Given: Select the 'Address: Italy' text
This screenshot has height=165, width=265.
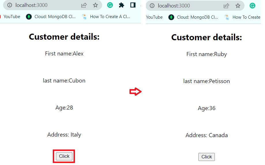Looking at the screenshot, I should tap(64, 135).
